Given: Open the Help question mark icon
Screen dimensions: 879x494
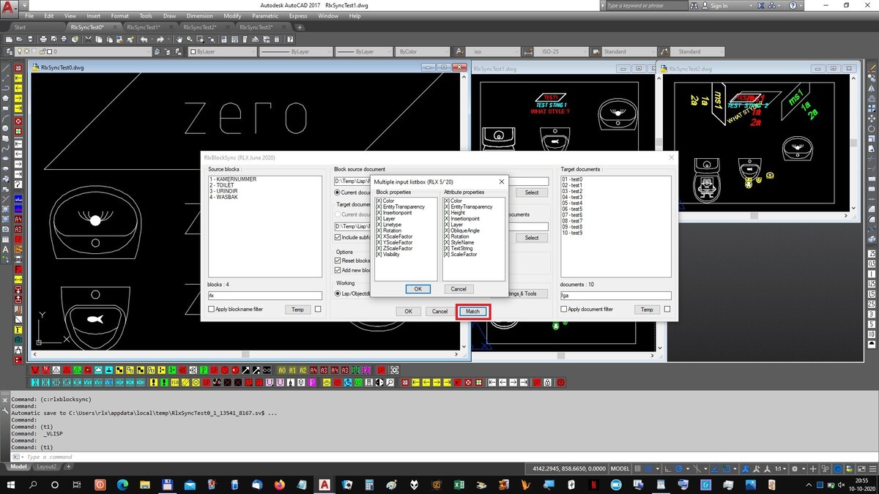Looking at the screenshot, I should (x=289, y=39).
